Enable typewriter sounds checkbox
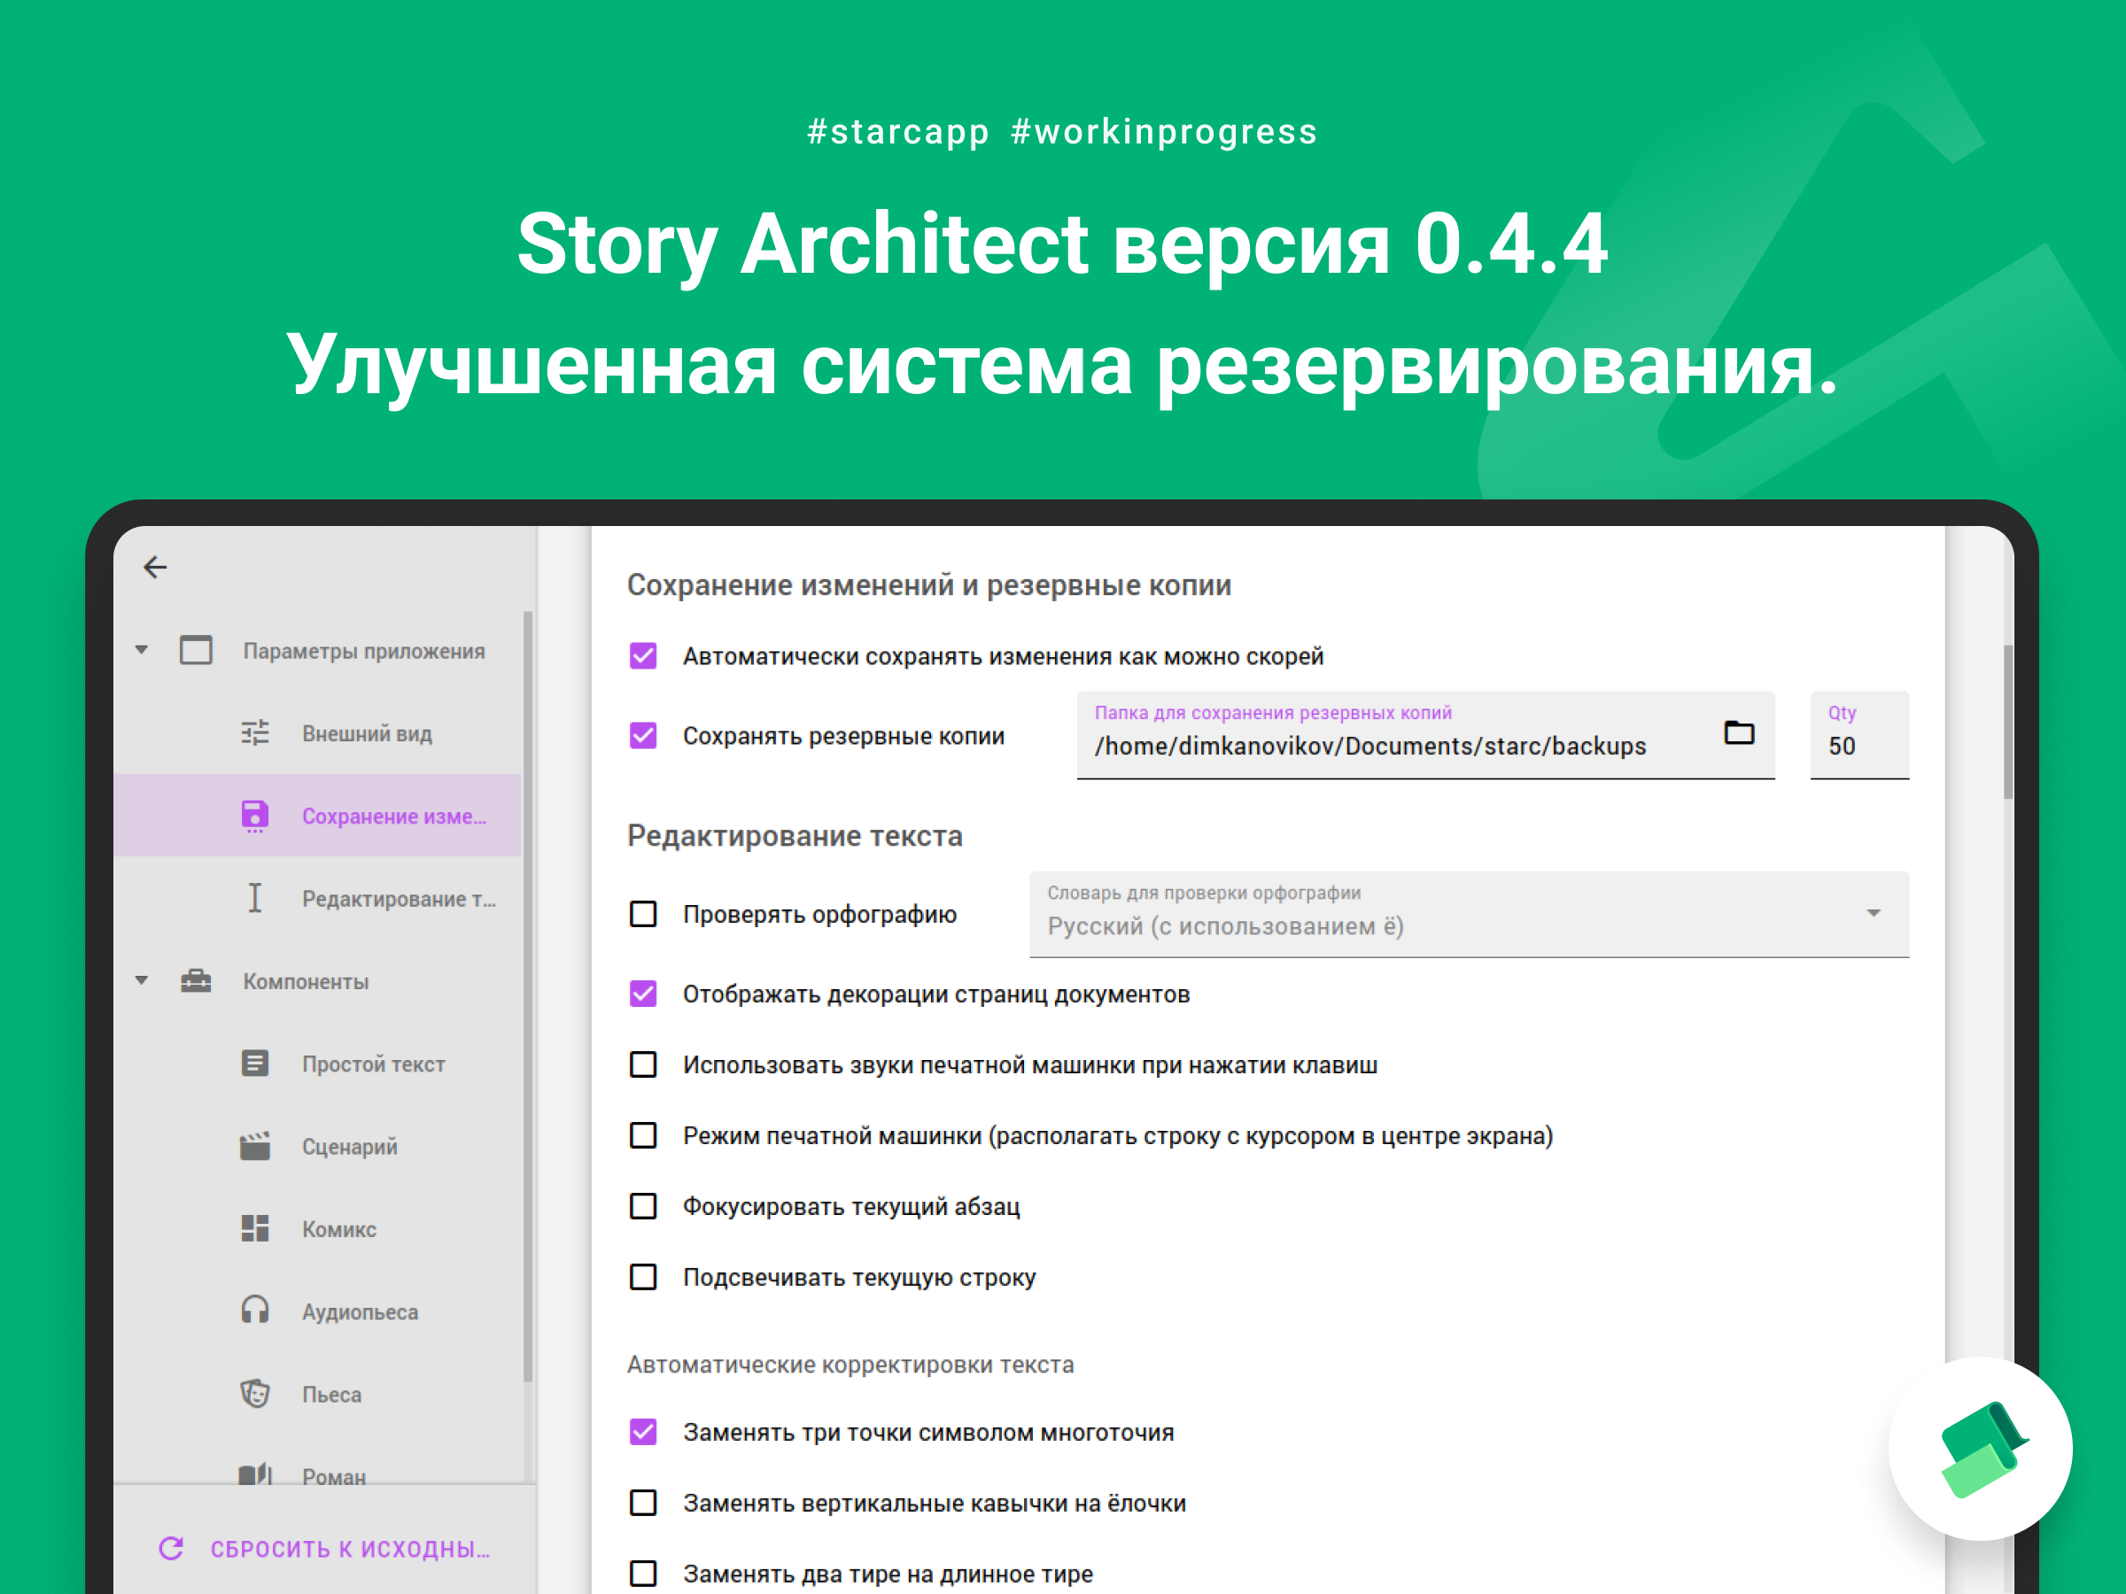This screenshot has width=2126, height=1594. (x=643, y=1064)
